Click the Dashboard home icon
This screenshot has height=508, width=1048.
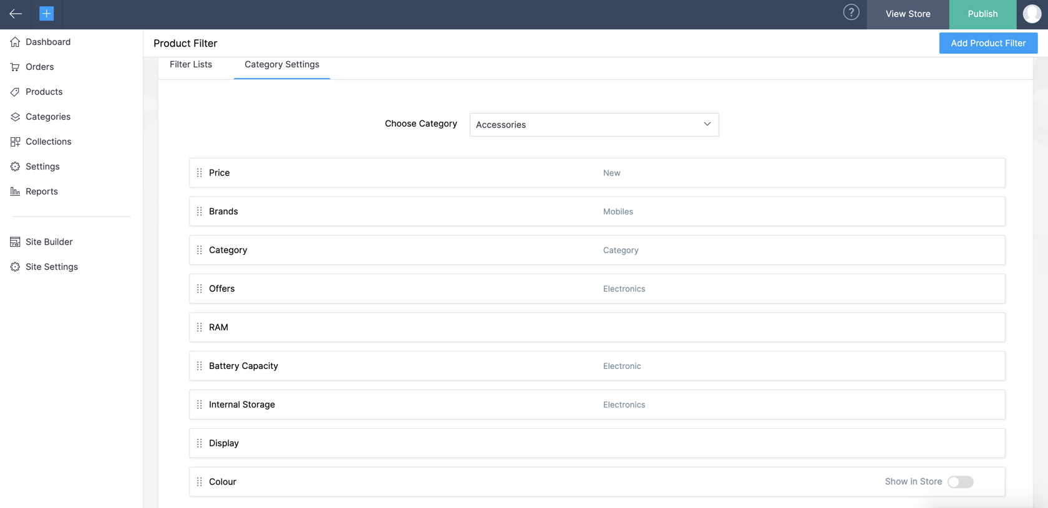(15, 42)
